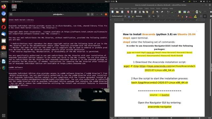
Task: Click the Raleway font name field
Action: pos(141,16)
